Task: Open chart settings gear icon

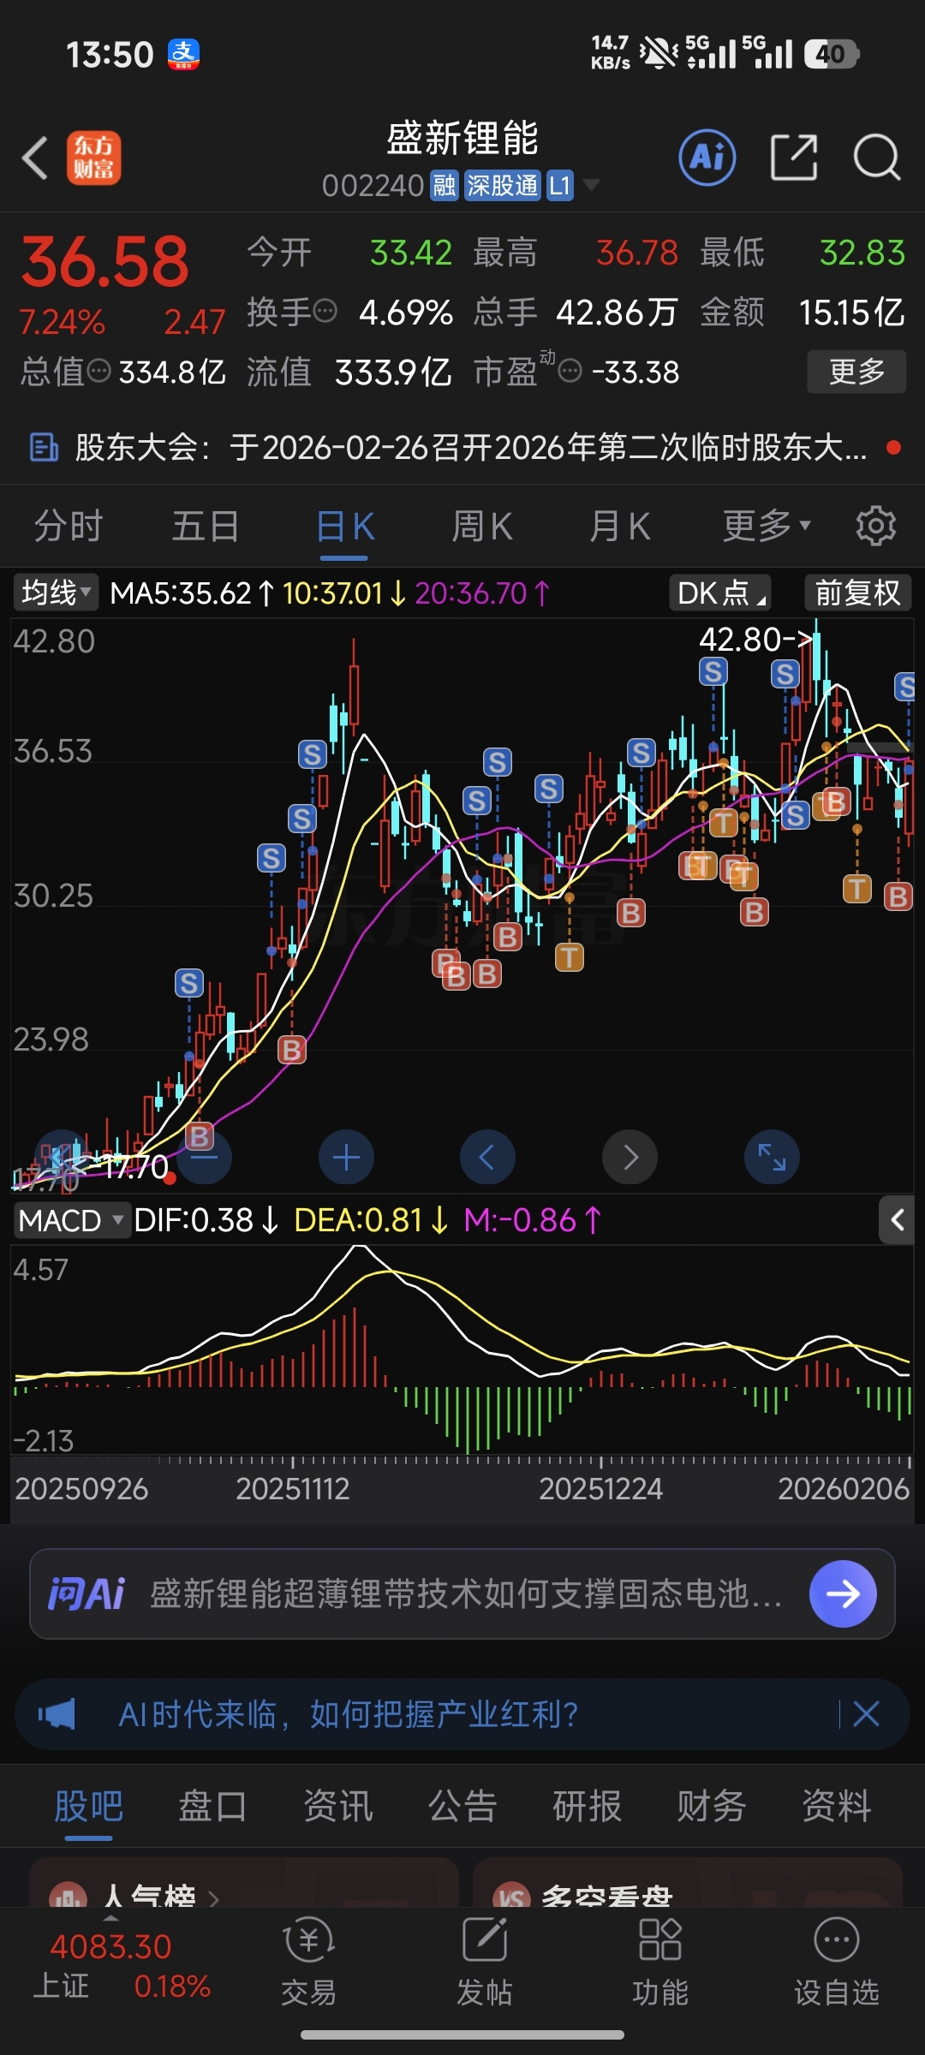Action: pos(875,526)
